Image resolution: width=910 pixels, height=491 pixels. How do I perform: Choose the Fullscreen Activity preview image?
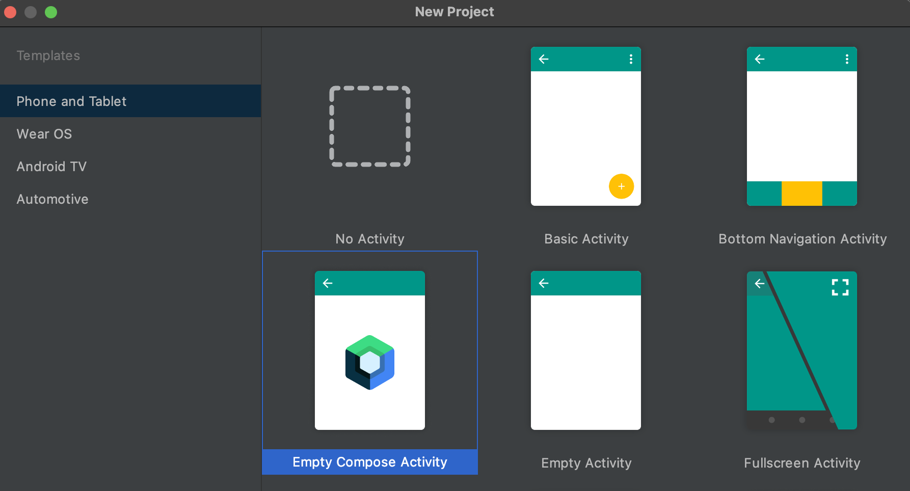(x=802, y=350)
